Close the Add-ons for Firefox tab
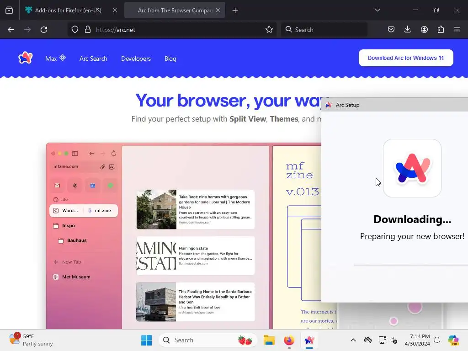This screenshot has width=468, height=351. [115, 10]
